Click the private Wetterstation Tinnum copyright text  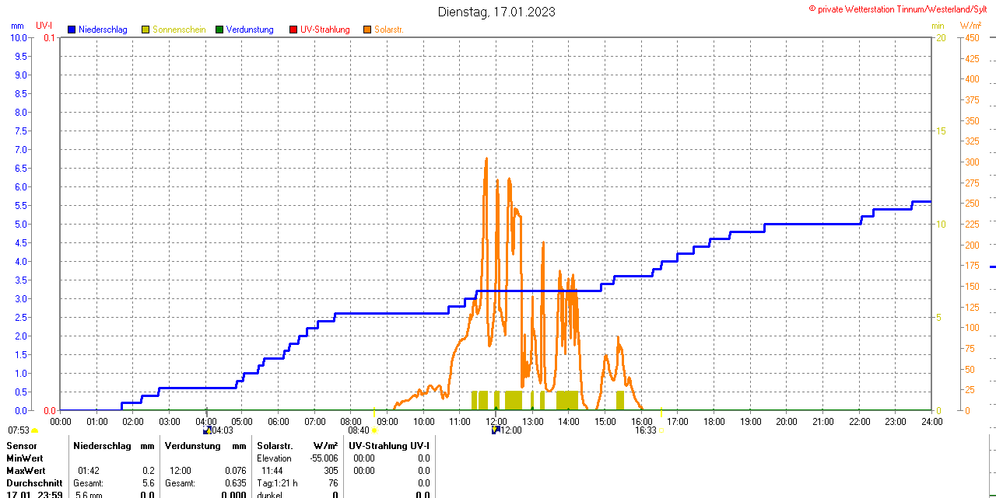click(900, 9)
